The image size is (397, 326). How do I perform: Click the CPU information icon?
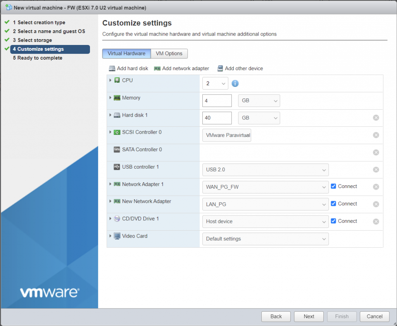[x=235, y=83]
